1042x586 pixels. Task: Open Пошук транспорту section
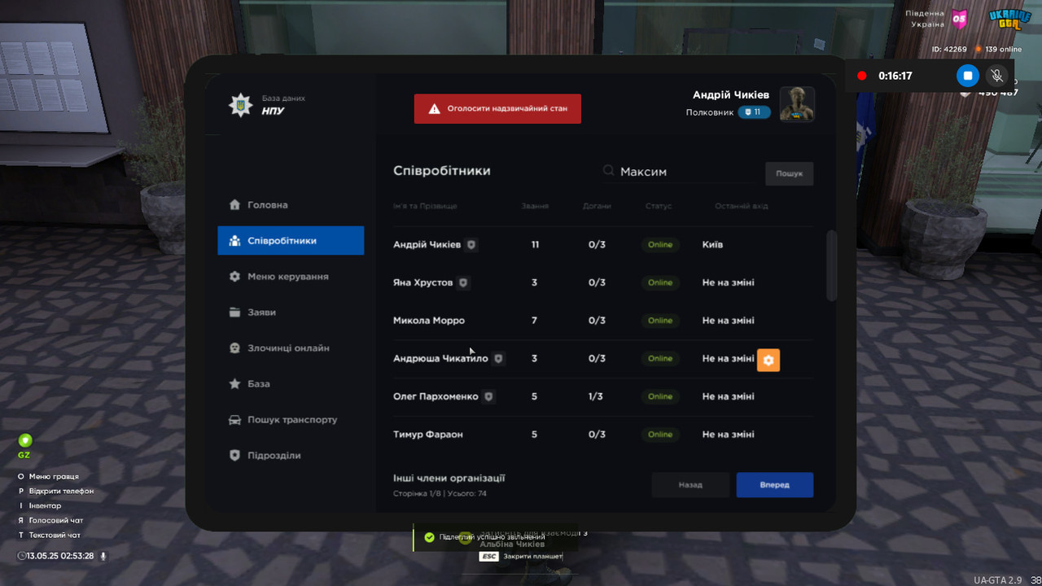[282, 420]
